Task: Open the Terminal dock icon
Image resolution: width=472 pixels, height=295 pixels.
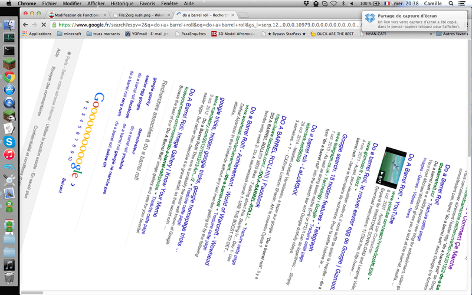Action: coord(9,51)
